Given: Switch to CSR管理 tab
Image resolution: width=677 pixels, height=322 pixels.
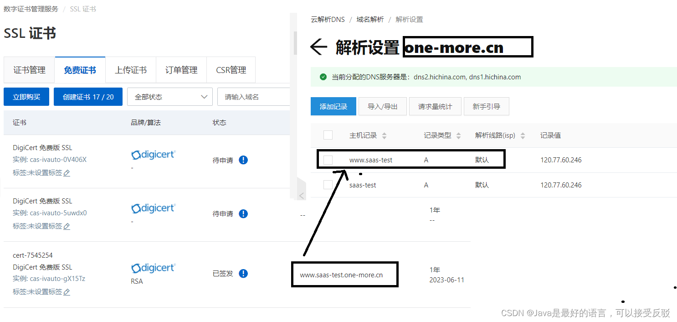Looking at the screenshot, I should pos(231,70).
